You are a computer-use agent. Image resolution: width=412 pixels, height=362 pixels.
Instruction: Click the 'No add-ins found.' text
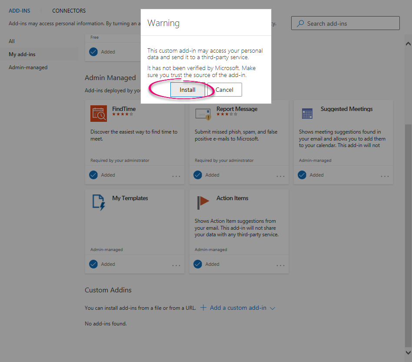(106, 324)
